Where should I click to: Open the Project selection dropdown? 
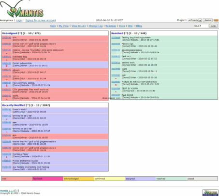click(x=195, y=20)
